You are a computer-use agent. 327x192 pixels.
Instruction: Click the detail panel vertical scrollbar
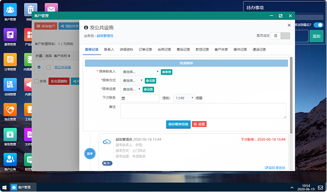point(291,95)
